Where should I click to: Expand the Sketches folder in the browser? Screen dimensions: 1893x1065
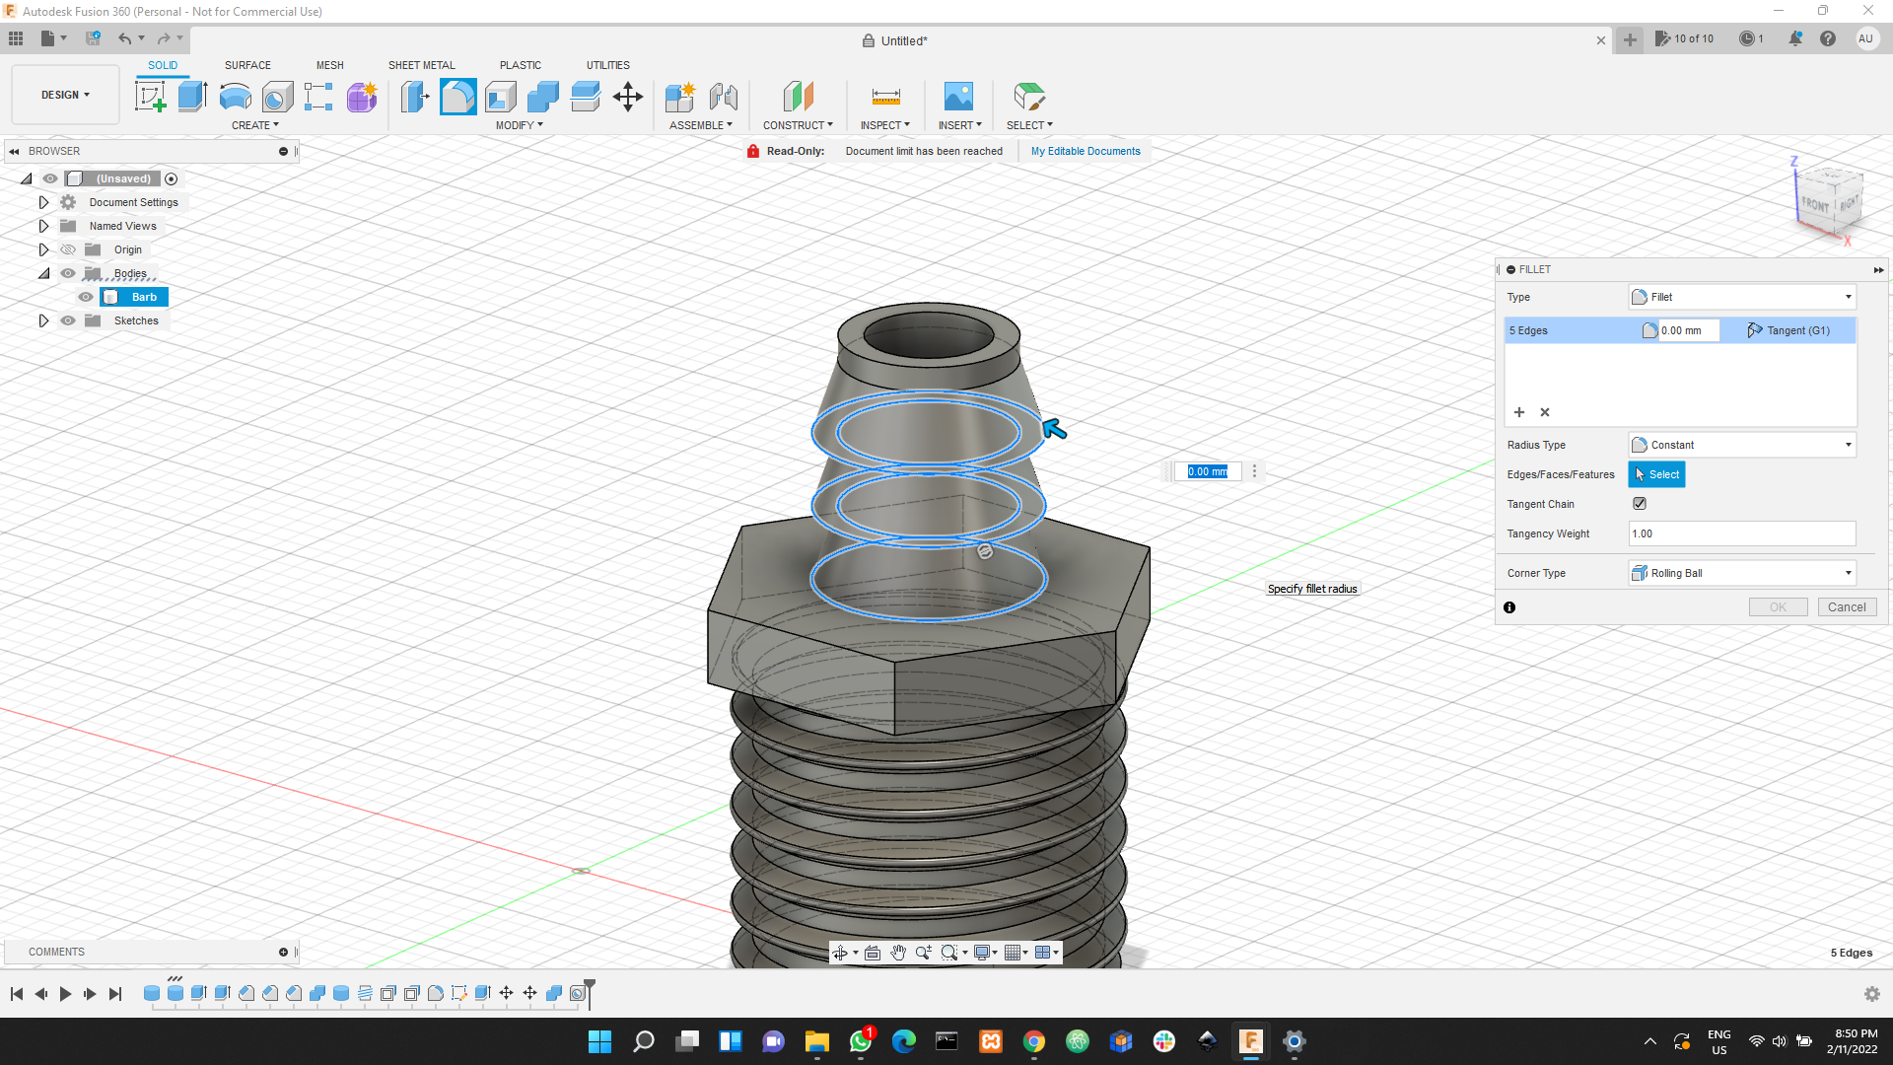pyautogui.click(x=43, y=320)
